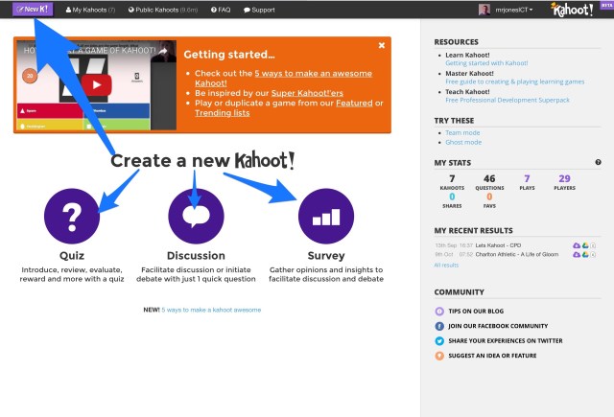Click the Discussion heading text
The height and width of the screenshot is (417, 614).
[196, 256]
